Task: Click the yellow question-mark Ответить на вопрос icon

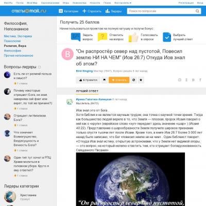Action: click(102, 37)
